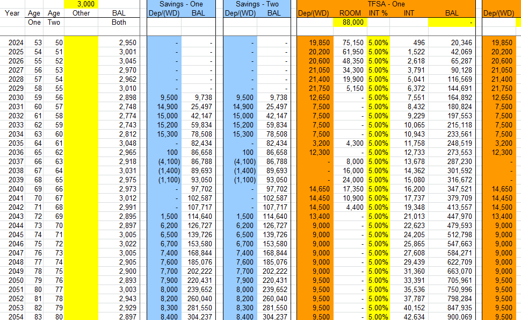Select the yellow 3,000 input cell above Other
Screen dimensions: 521x320
coord(81,4)
